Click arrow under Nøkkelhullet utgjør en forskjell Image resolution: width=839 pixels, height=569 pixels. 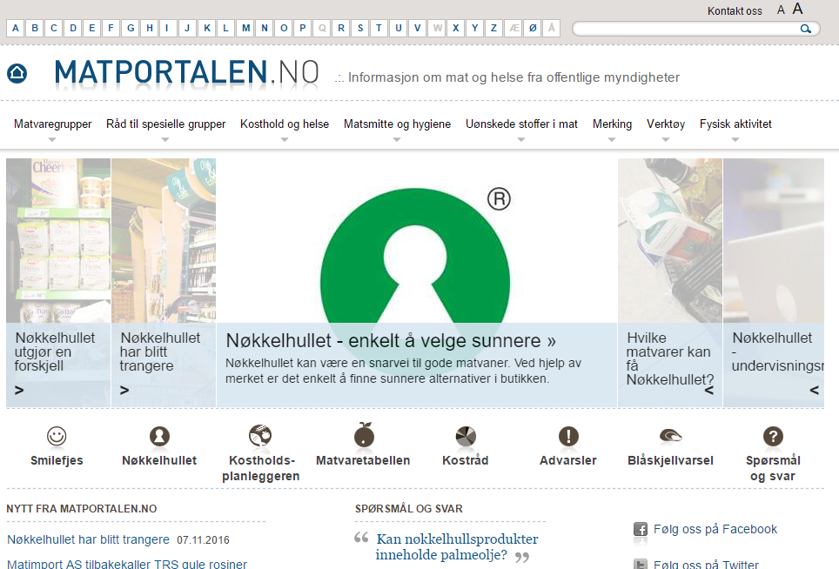pyautogui.click(x=19, y=391)
